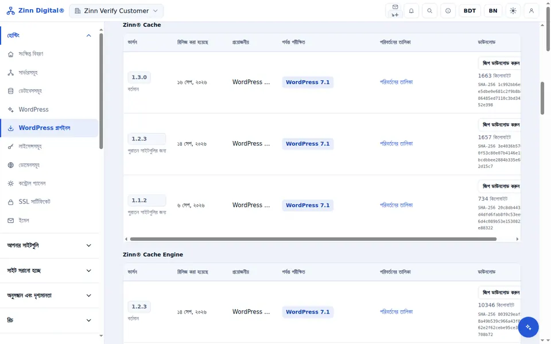Change currency with the BDT button

click(469, 11)
